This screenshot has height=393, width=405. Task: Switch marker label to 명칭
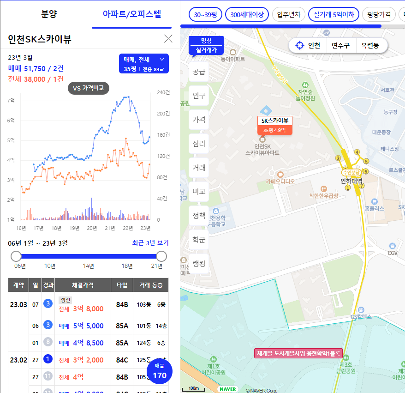click(x=206, y=41)
